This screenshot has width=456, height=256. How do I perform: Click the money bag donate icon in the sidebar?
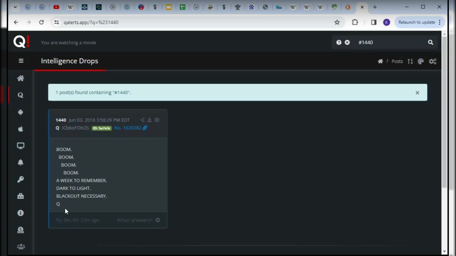point(21,230)
